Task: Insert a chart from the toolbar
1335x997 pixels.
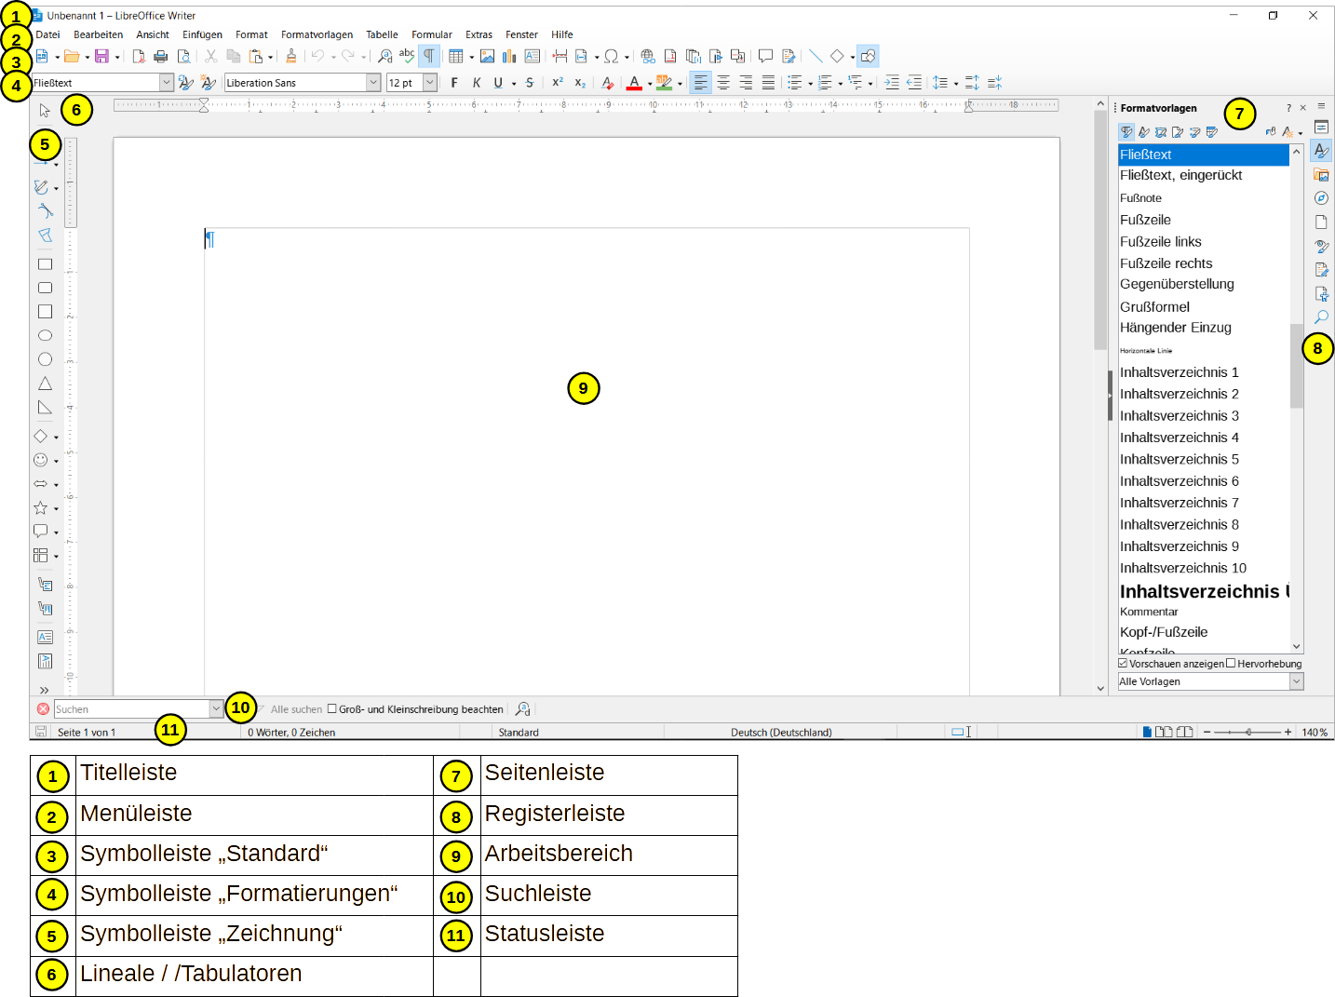Action: (x=509, y=57)
